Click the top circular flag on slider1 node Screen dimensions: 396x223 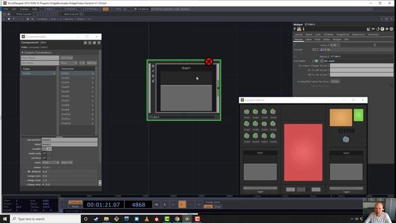[153, 66]
